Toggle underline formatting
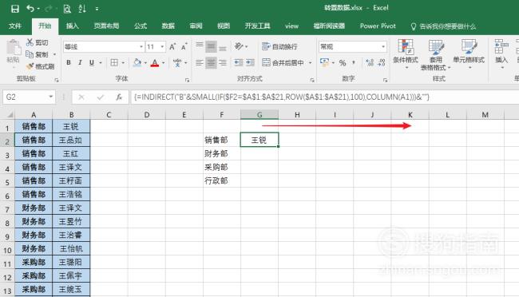This screenshot has height=297, width=519. coord(92,62)
